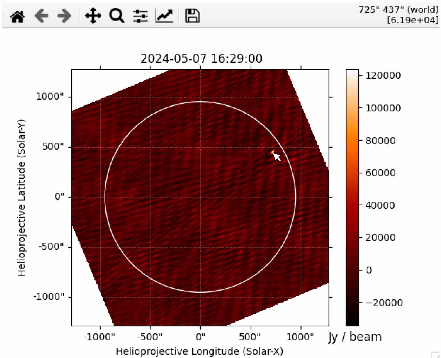Click the cursor coordinate readout in the toolbar
Screen dimensions: 441x358
(398, 15)
